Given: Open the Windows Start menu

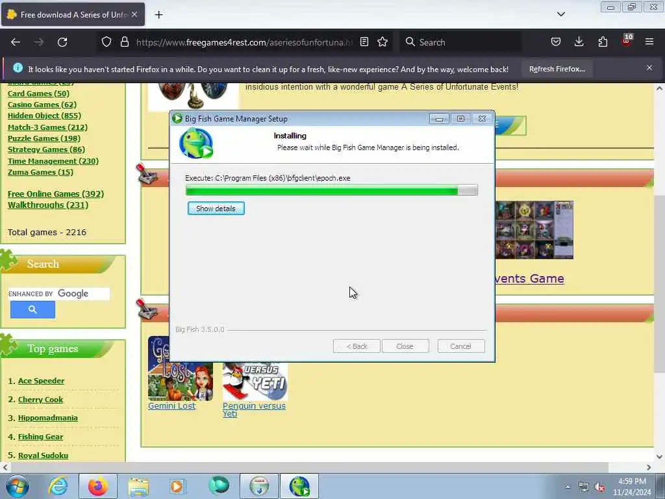Looking at the screenshot, I should coord(18,486).
